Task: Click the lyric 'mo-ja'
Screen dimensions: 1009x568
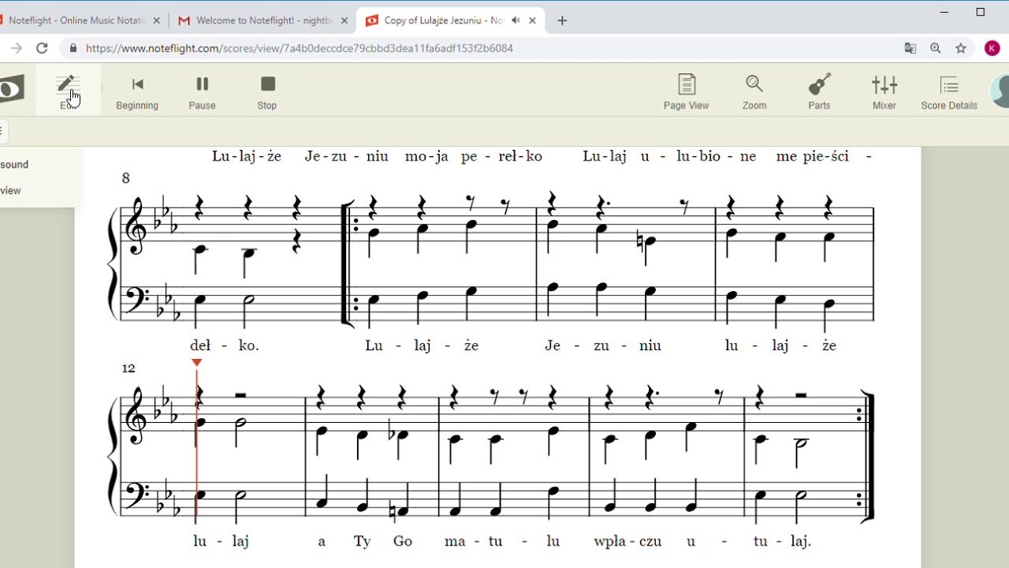Action: (426, 156)
